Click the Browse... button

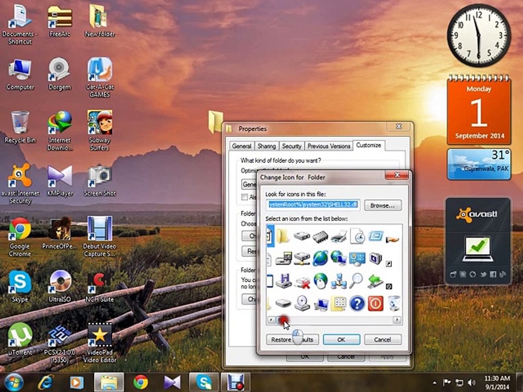[382, 205]
